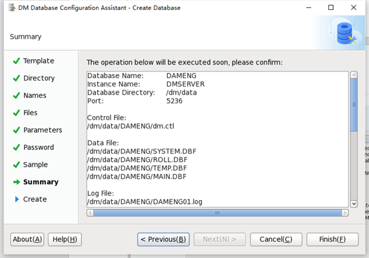Click the database name value DAMENG

tap(181, 75)
